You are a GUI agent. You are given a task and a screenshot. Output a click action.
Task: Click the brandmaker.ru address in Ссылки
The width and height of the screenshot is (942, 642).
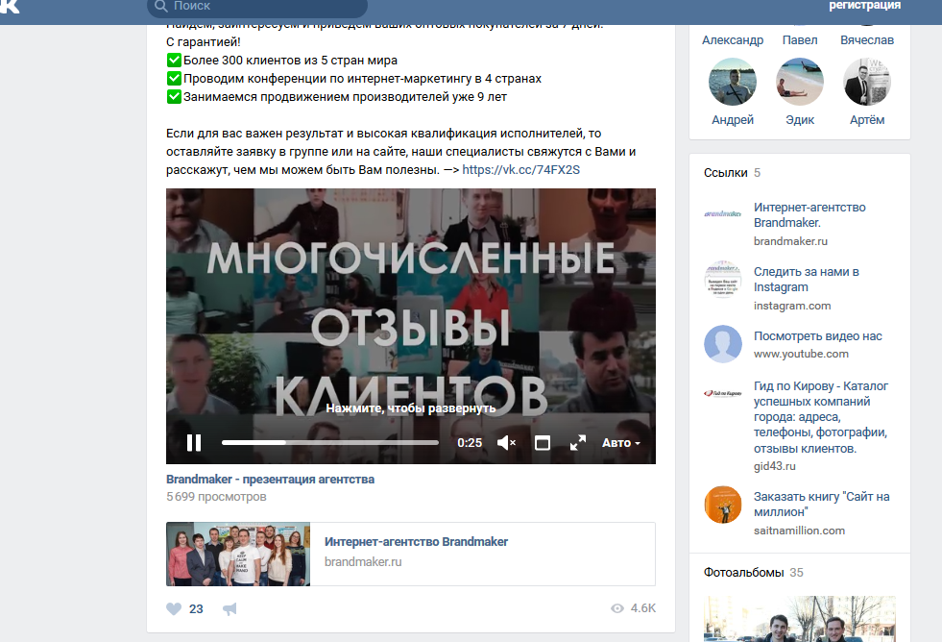790,241
